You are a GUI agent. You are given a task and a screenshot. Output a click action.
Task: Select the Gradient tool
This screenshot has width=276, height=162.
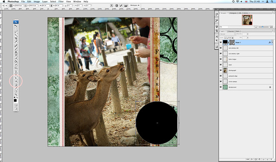(x=16, y=61)
